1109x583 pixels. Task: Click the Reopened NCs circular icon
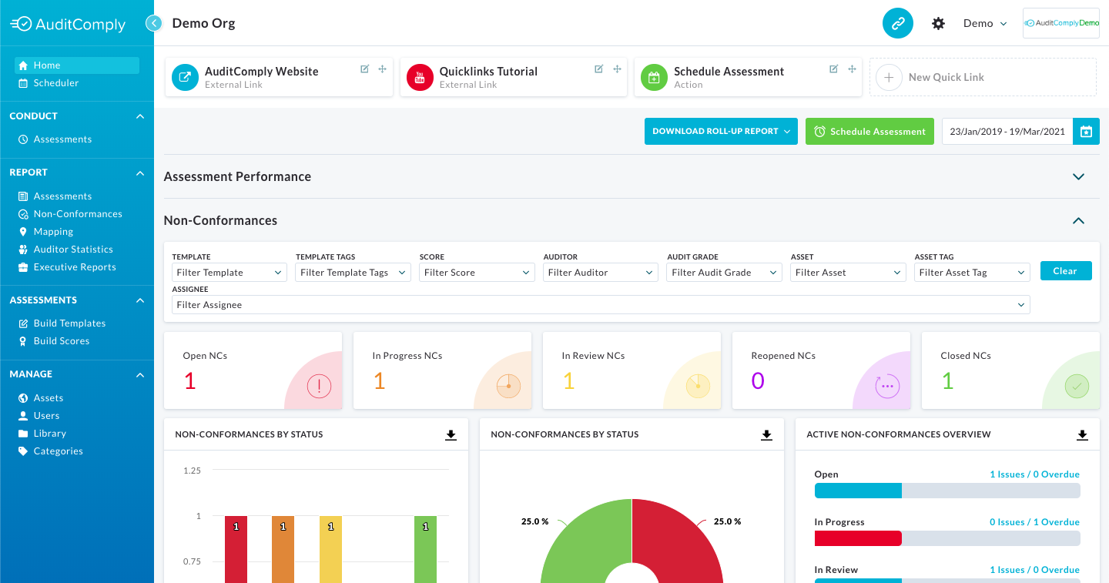pos(887,386)
